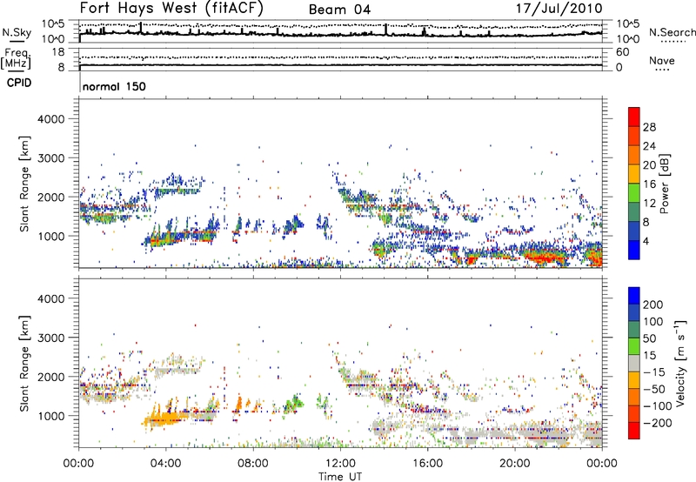Click the "16:00" time tick label
This screenshot has width=696, height=482.
(x=427, y=464)
